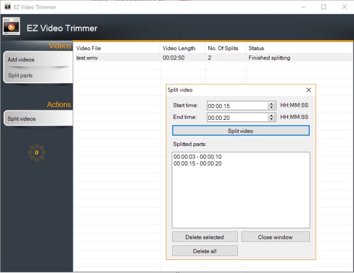Click Delete all button
Screen dimensions: 354x273
coord(205,251)
